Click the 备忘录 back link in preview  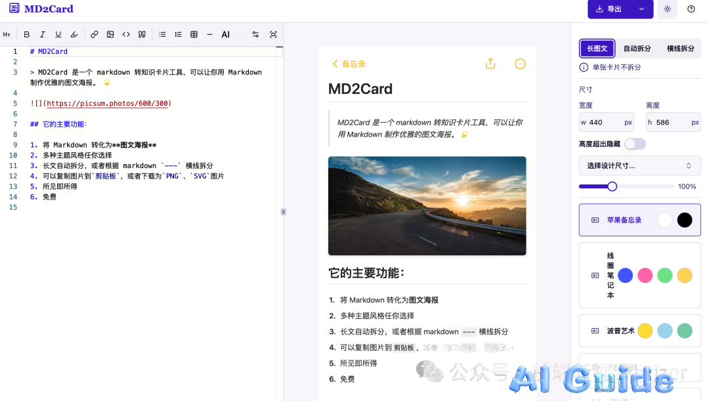349,64
